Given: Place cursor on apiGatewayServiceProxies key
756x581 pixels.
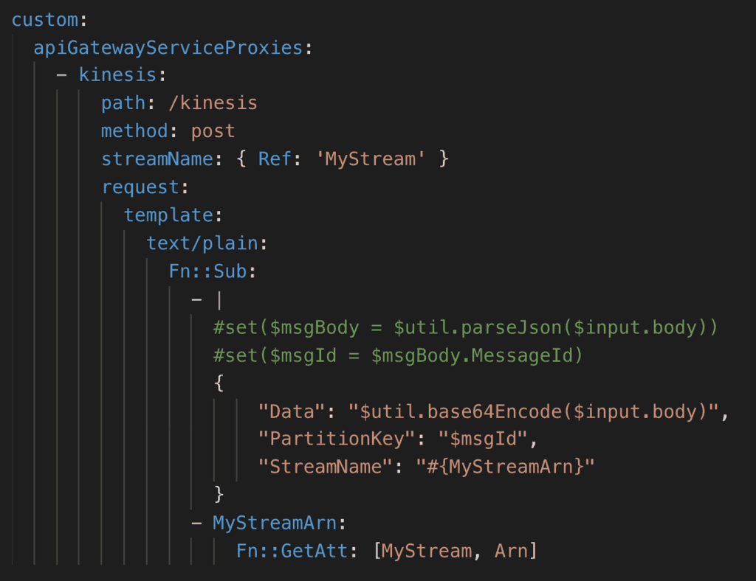Looking at the screenshot, I should (168, 48).
